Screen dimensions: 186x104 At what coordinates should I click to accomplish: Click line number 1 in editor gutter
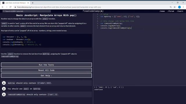point(98,14)
